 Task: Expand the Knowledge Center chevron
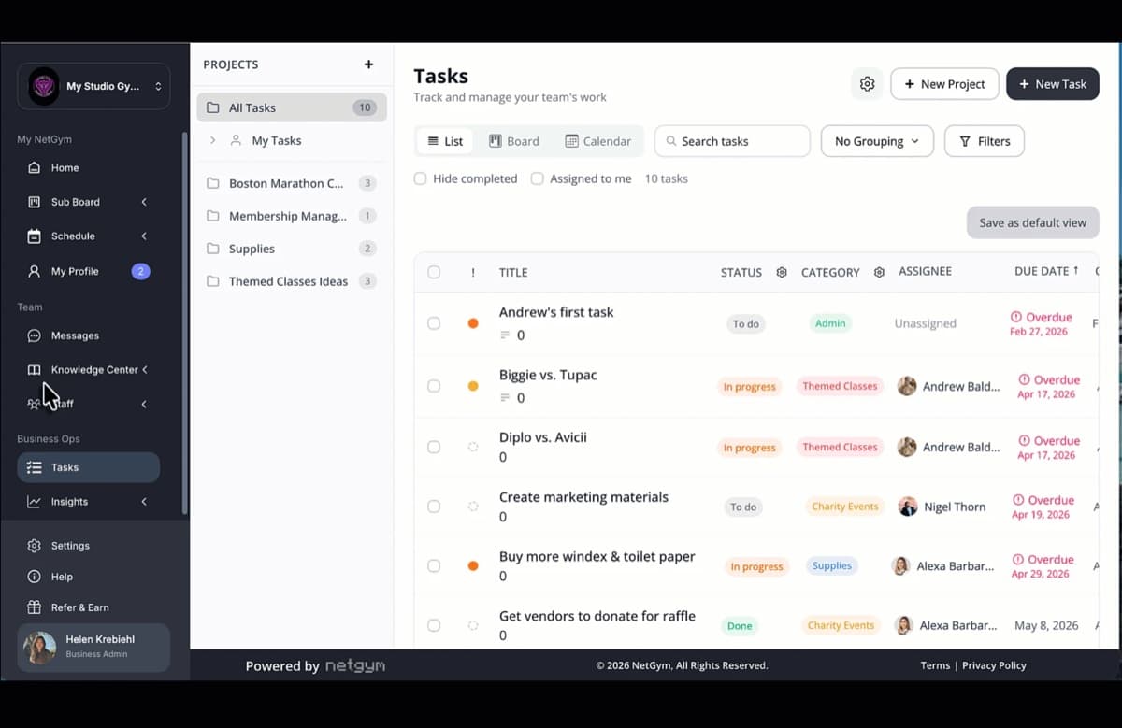click(x=144, y=370)
